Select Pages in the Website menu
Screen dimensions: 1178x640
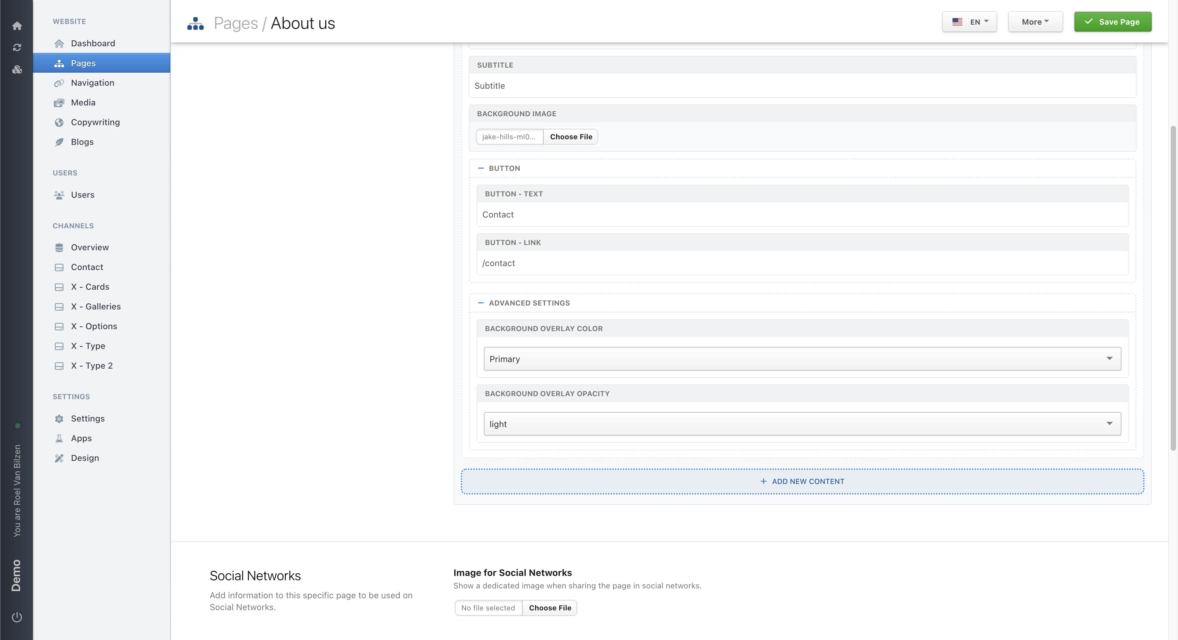click(83, 63)
